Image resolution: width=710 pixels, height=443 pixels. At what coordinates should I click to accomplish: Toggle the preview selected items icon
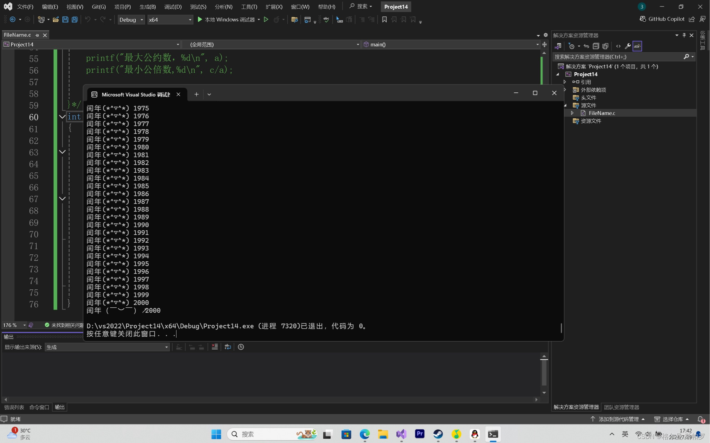pos(637,46)
